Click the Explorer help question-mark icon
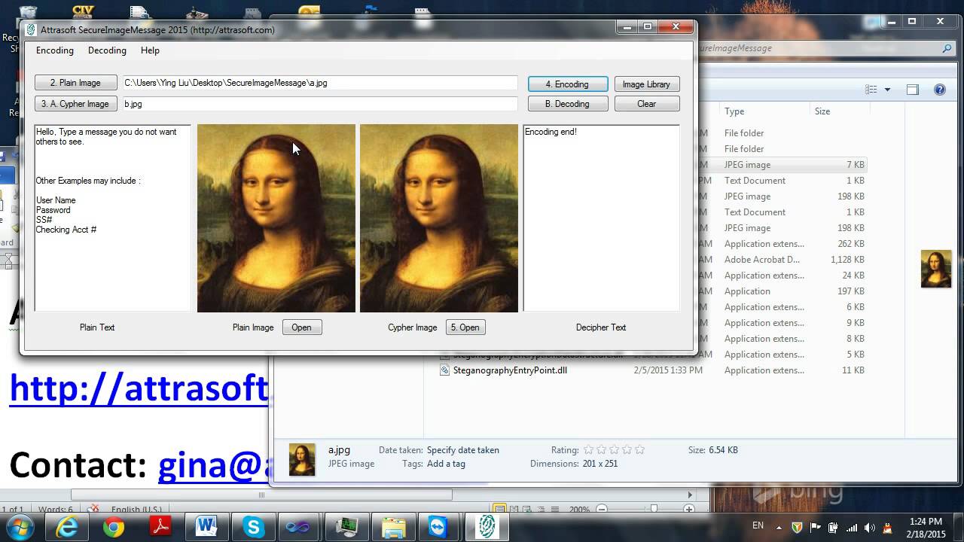 point(940,90)
